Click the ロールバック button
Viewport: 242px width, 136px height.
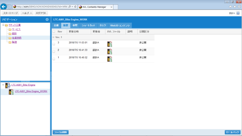[232, 132]
